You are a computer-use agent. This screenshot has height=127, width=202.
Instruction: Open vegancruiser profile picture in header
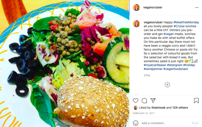(x=136, y=8)
